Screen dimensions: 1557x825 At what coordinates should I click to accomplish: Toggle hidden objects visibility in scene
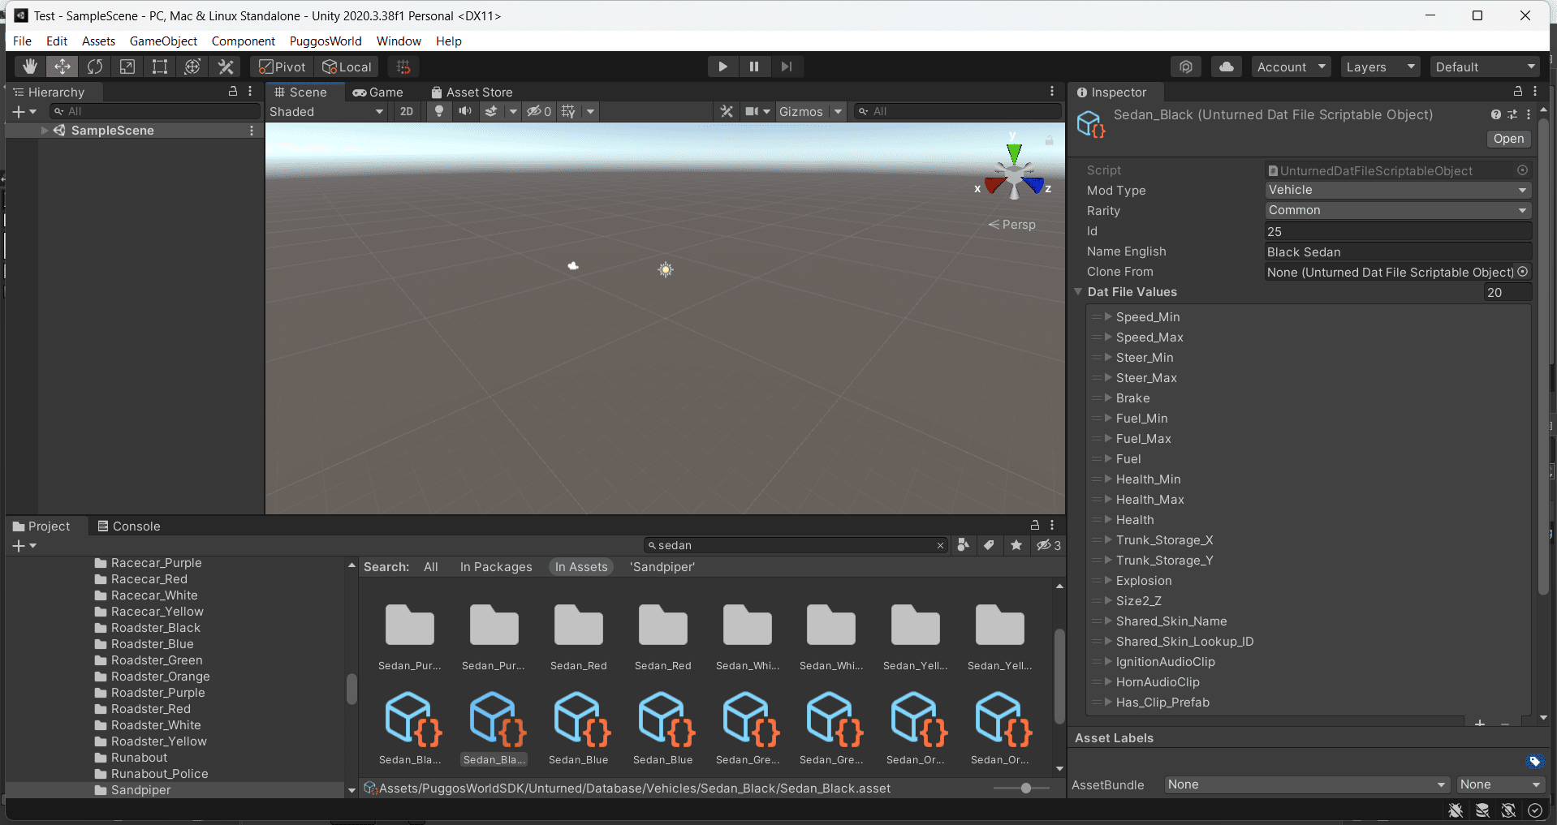(x=538, y=111)
